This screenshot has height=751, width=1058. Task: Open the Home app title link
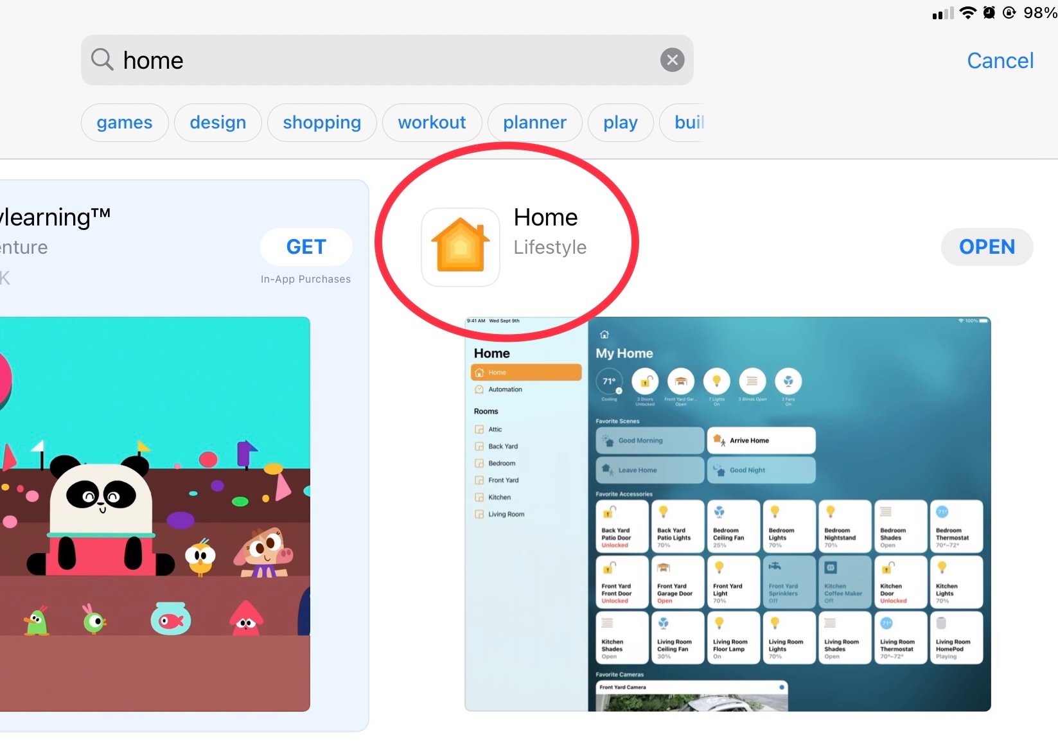(x=545, y=217)
